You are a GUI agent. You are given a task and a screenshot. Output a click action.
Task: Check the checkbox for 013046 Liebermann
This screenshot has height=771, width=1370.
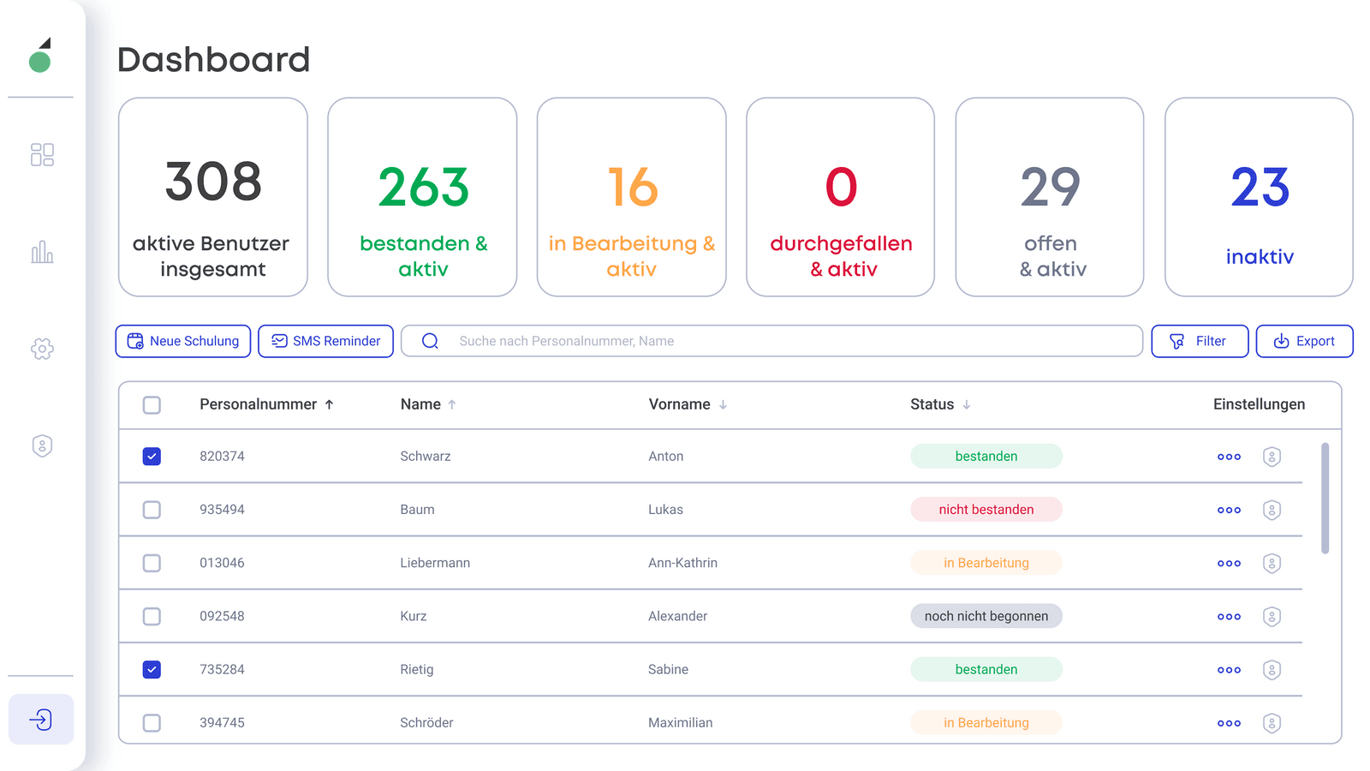[x=152, y=563]
